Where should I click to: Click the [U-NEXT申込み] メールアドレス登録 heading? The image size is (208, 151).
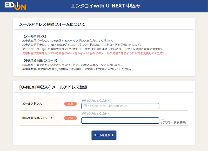click(x=53, y=87)
